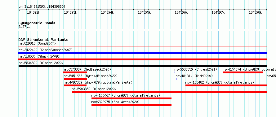The height and width of the screenshot is (117, 276).
Task: Click the DGV Structural Variants track title
Action: pyautogui.click(x=43, y=40)
